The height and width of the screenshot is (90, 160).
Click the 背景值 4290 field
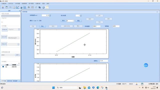(x=116, y=26)
